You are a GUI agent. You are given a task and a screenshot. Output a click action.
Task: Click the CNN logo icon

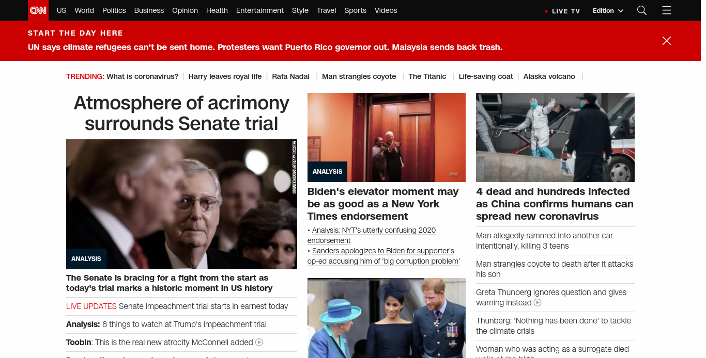coord(38,10)
